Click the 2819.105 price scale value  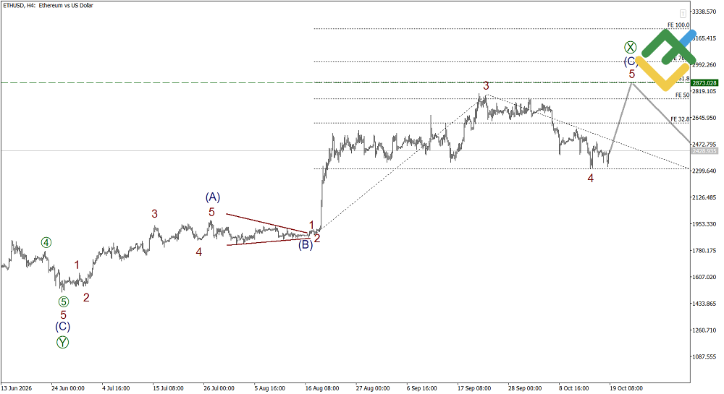tap(704, 91)
